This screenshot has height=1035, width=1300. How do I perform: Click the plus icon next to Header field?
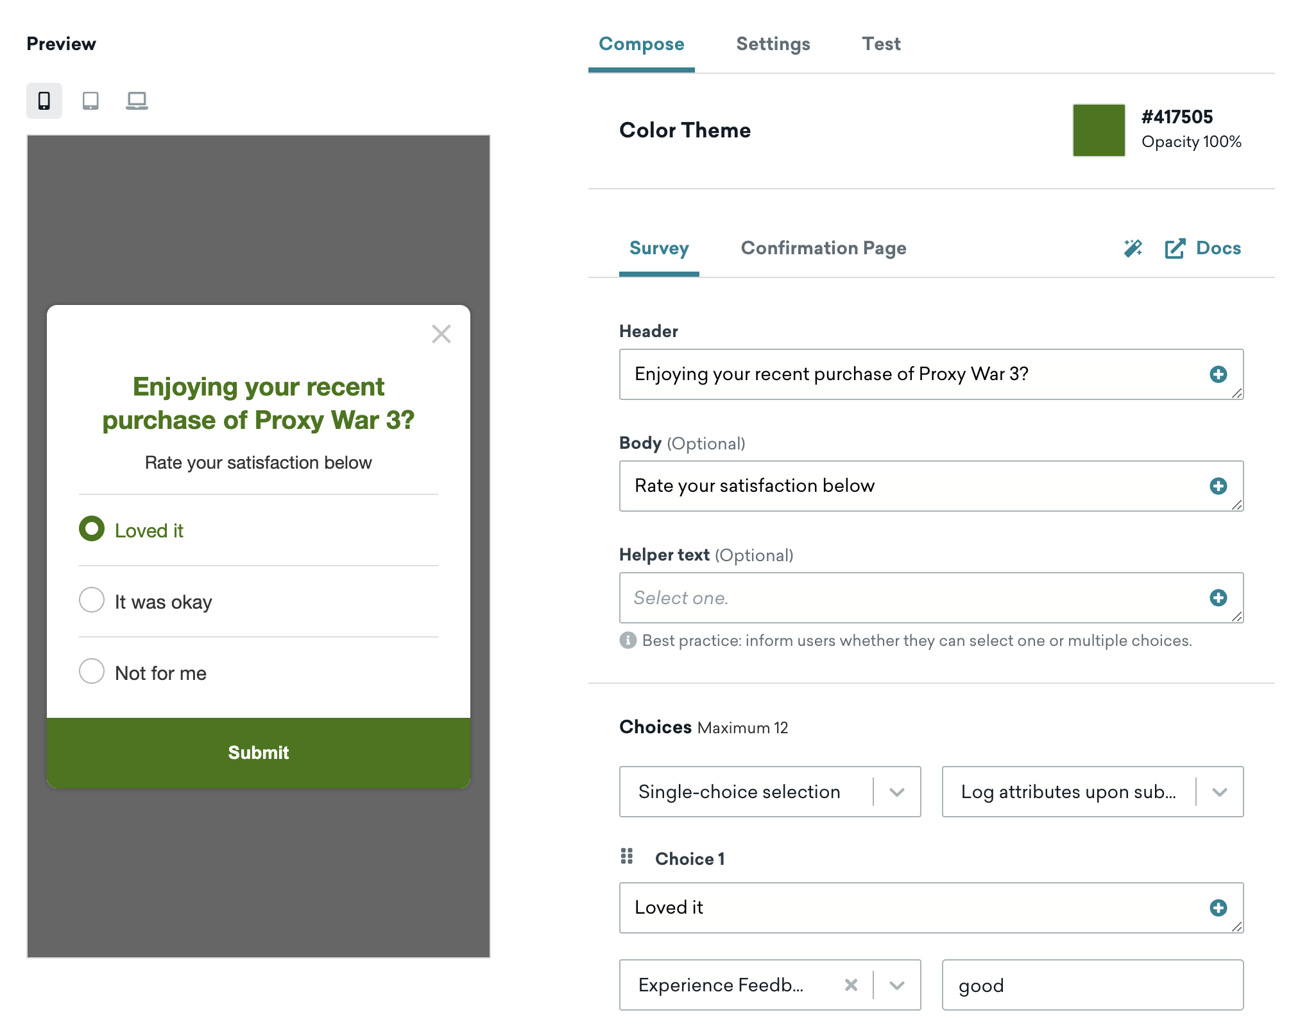pyautogui.click(x=1219, y=374)
